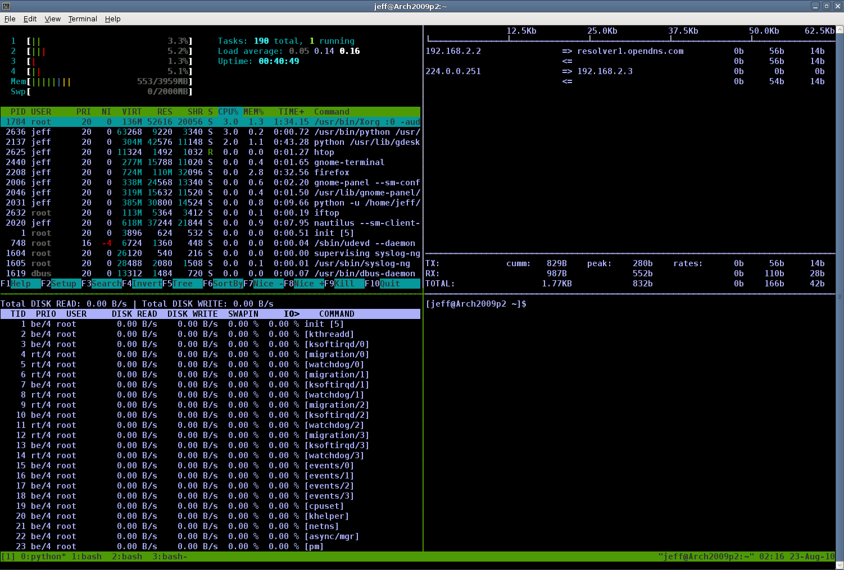The image size is (844, 570).
Task: Sort htop by the PID column header
Action: coord(18,112)
